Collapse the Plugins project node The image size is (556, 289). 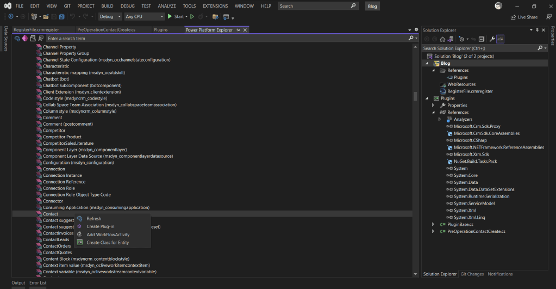[x=427, y=99]
